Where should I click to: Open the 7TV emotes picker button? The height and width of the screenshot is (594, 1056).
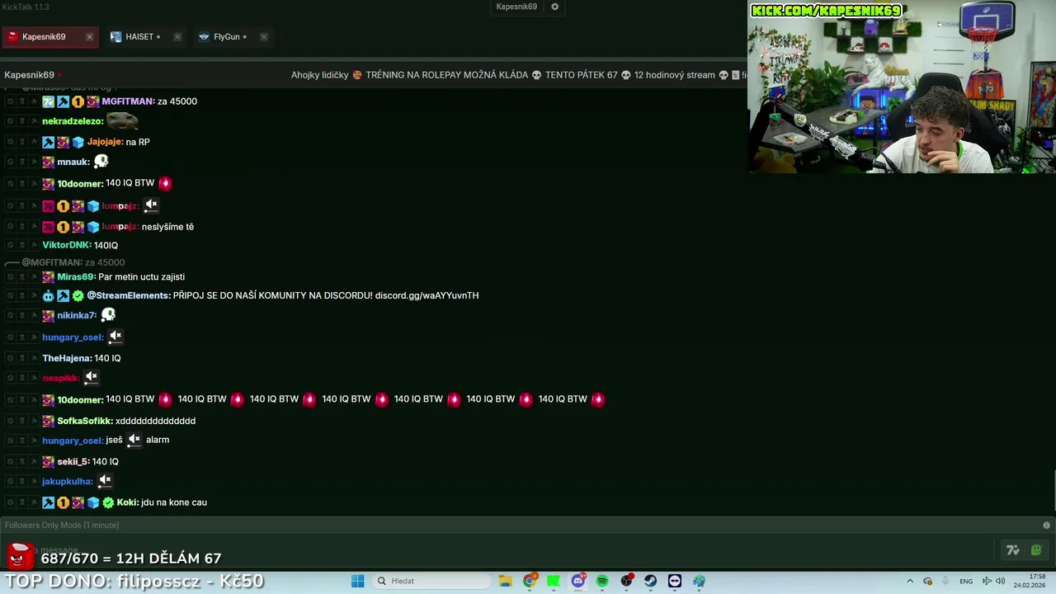pyautogui.click(x=1013, y=550)
